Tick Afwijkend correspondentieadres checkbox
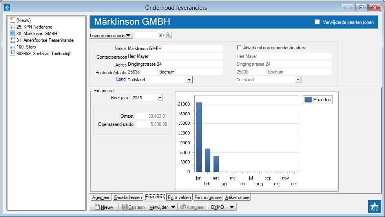 point(239,48)
